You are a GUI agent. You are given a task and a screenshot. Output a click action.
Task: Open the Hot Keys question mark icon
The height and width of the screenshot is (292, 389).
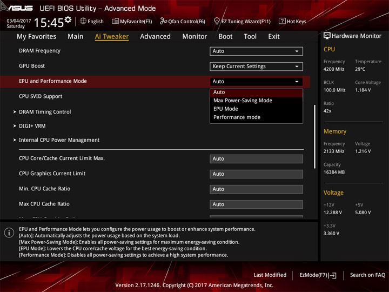(282, 21)
